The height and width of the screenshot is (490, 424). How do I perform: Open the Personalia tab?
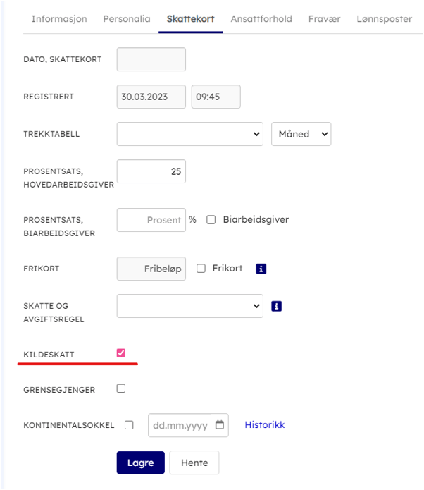[x=127, y=19]
